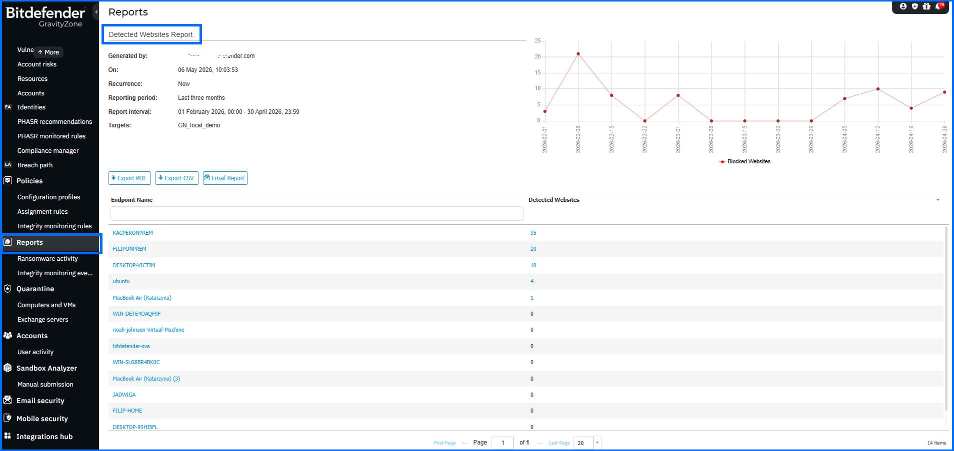This screenshot has width=954, height=451.
Task: Click the Sandbox Analyzer cube icon
Action: (7, 368)
